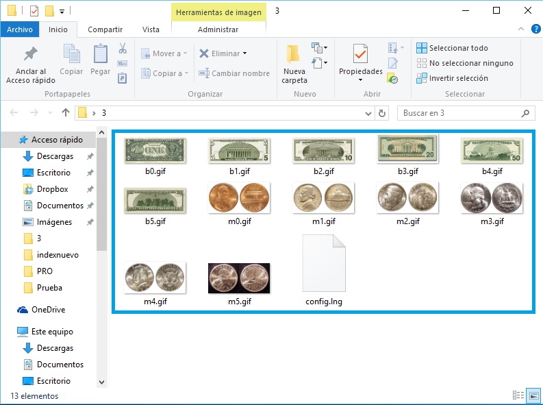Image resolution: width=543 pixels, height=405 pixels.
Task: Open the Prueba folder in sidebar
Action: point(49,288)
